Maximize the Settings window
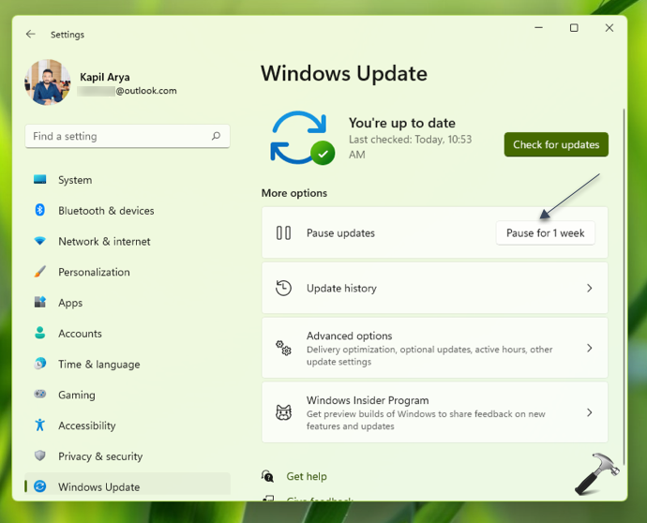The image size is (647, 523). [574, 27]
